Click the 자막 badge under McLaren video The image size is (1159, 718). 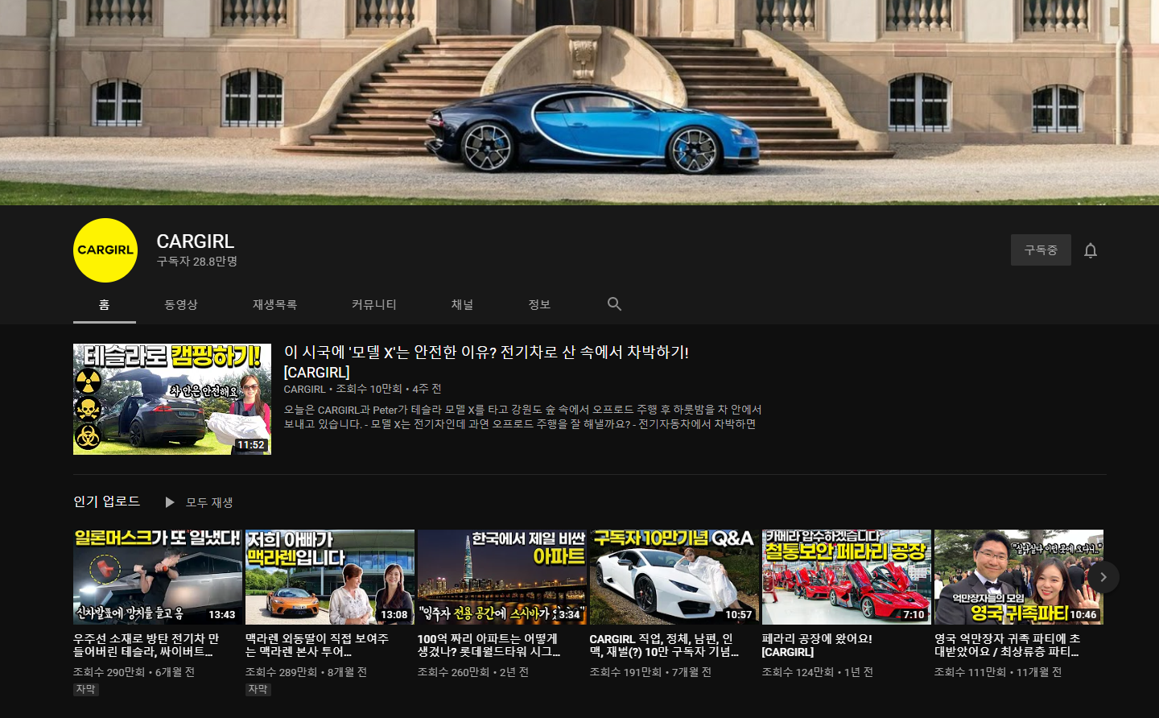[x=258, y=689]
